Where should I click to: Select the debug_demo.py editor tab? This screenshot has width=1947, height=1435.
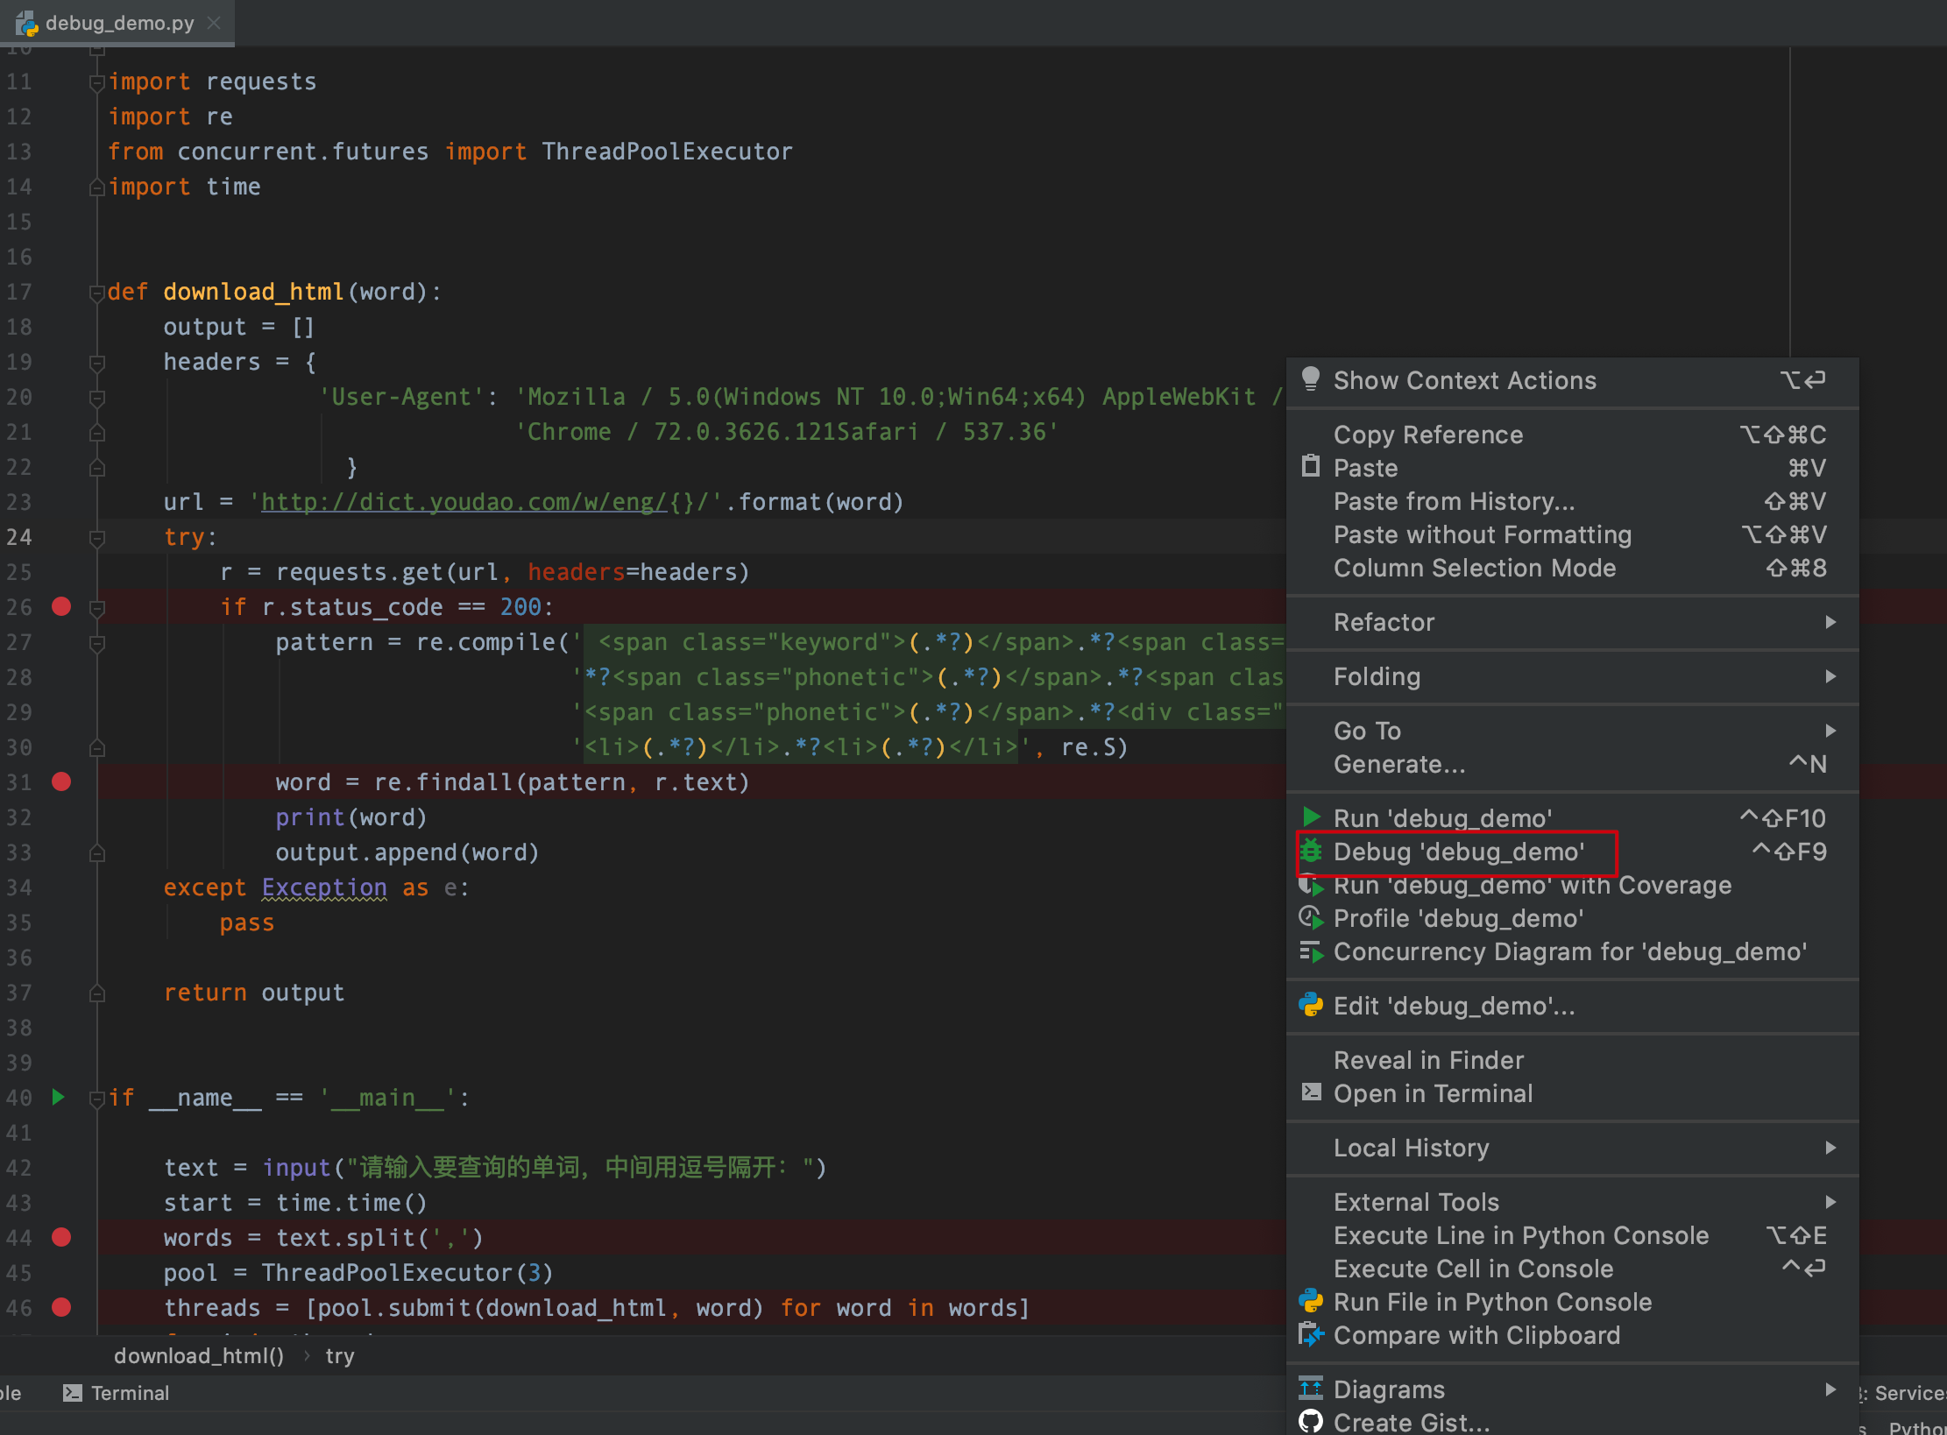pyautogui.click(x=119, y=23)
